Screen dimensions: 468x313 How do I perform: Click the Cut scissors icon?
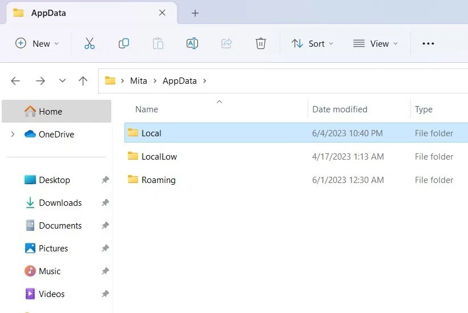[x=89, y=43]
